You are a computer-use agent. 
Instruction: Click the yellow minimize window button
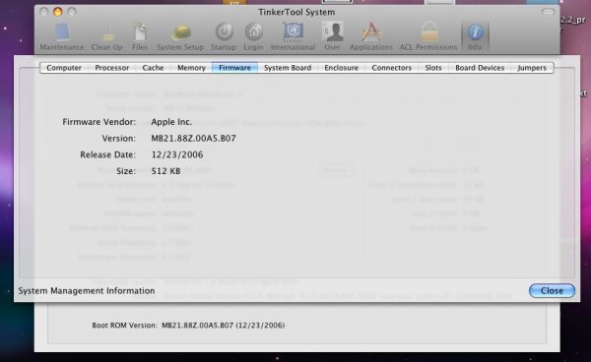tap(58, 12)
